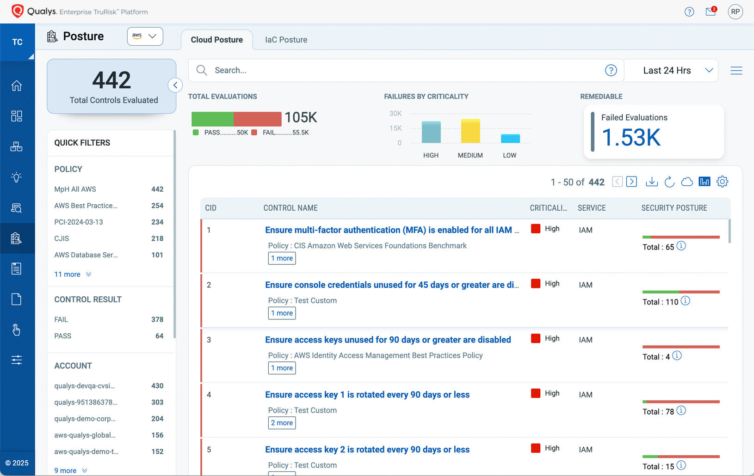Click the Failed Evaluations 1.53K card

(654, 132)
